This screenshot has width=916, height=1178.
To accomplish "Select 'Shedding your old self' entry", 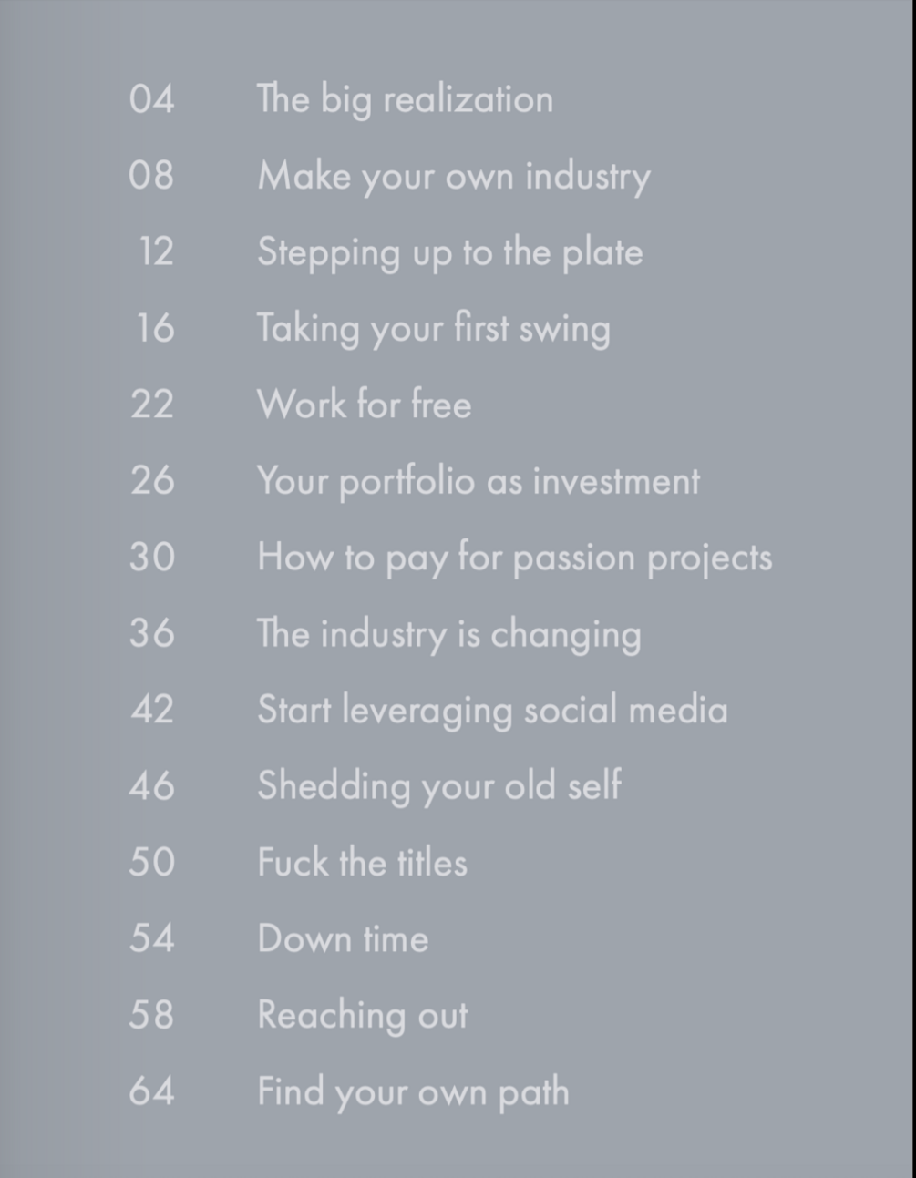I will tap(439, 786).
